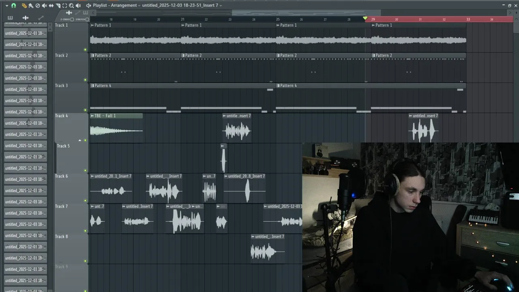Screen dimensions: 519x292
Task: Click bar 21 on the timeline ruler
Action: tap(182, 19)
